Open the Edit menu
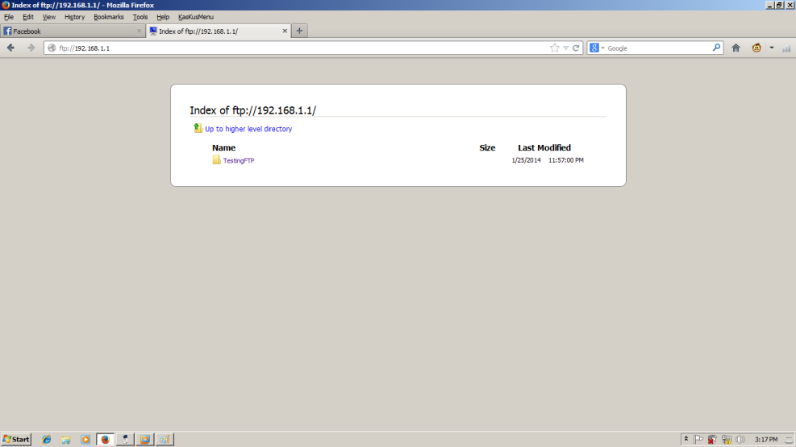This screenshot has height=447, width=796. click(28, 17)
